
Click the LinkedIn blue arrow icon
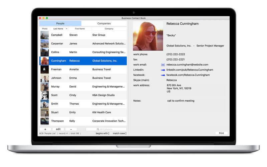(163, 70)
